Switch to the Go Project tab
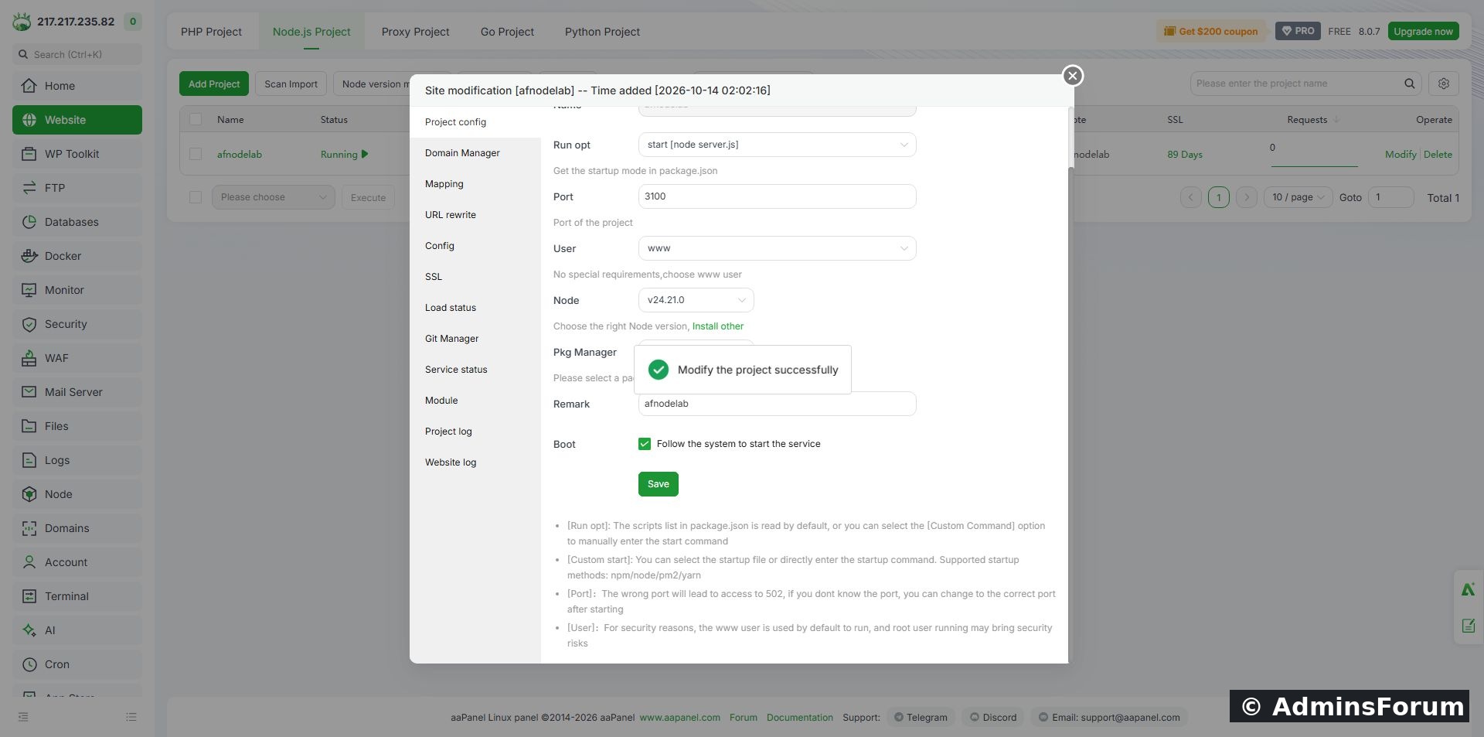Screen dimensions: 1484x737 507,32
